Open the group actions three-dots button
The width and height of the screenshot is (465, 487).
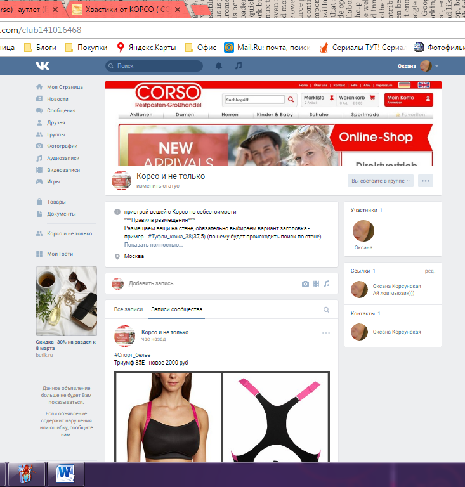point(426,181)
